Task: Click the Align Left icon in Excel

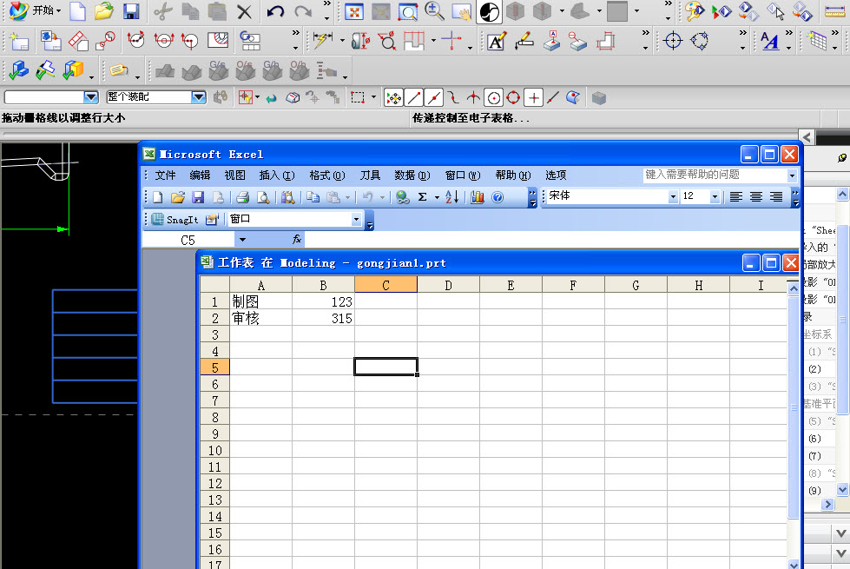Action: [735, 197]
